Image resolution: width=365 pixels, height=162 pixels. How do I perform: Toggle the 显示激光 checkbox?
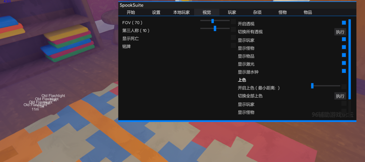344,63
